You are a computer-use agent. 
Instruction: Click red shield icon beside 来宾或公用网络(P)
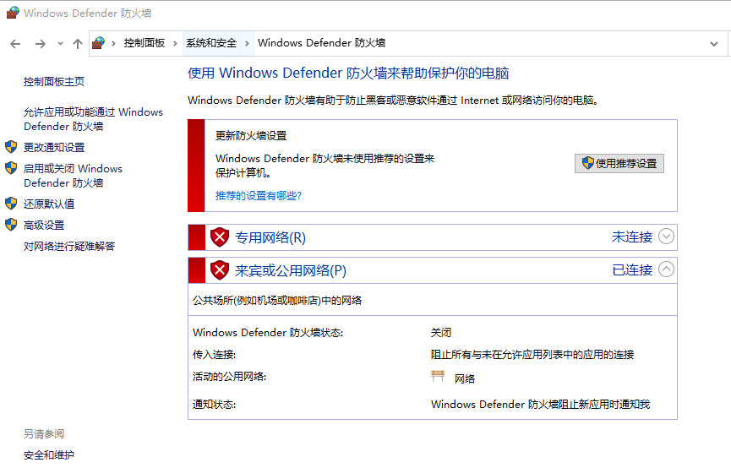pos(220,270)
